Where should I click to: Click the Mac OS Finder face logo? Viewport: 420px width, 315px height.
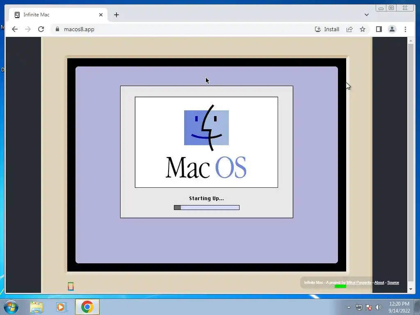click(x=207, y=128)
